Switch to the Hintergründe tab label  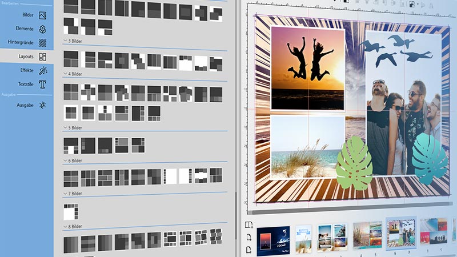click(19, 43)
